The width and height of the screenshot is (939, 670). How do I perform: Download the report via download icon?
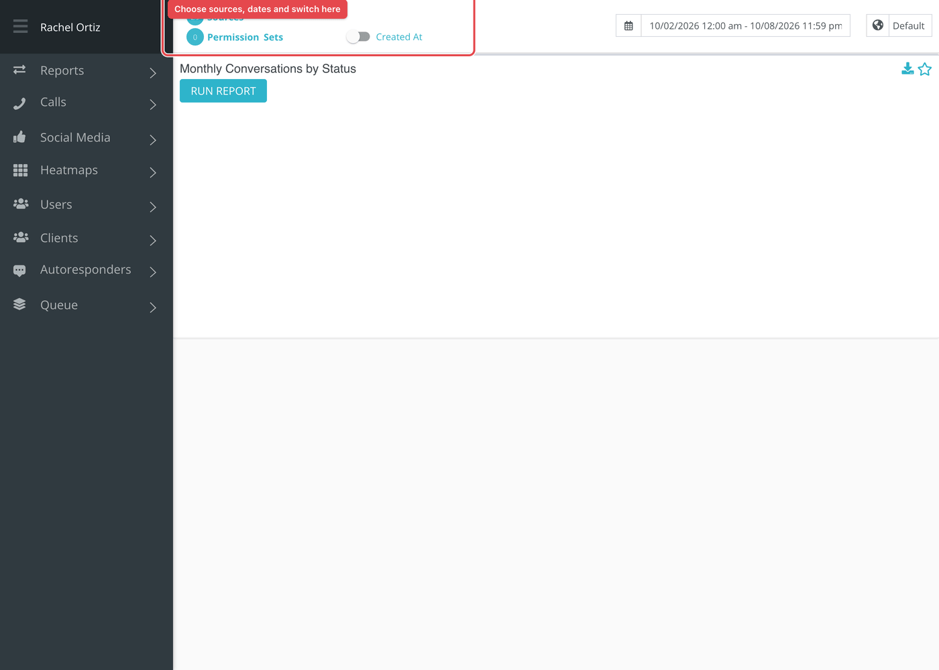pyautogui.click(x=907, y=69)
